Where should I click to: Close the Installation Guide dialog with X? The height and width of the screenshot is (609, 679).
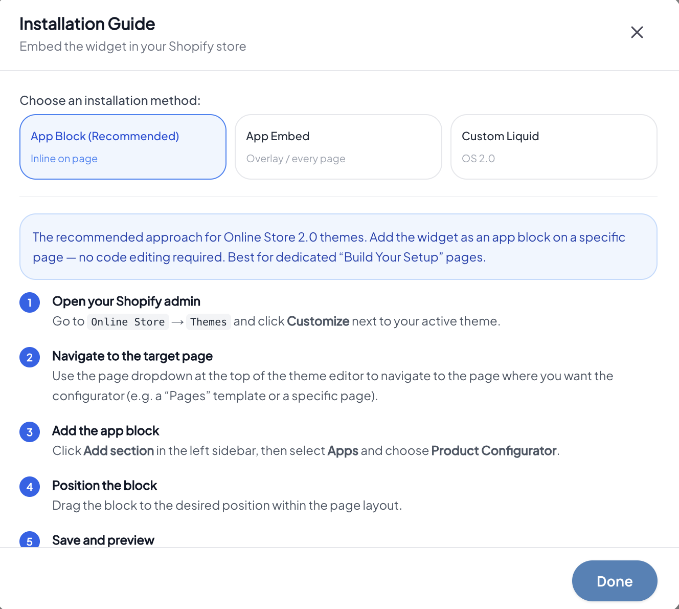click(x=637, y=32)
